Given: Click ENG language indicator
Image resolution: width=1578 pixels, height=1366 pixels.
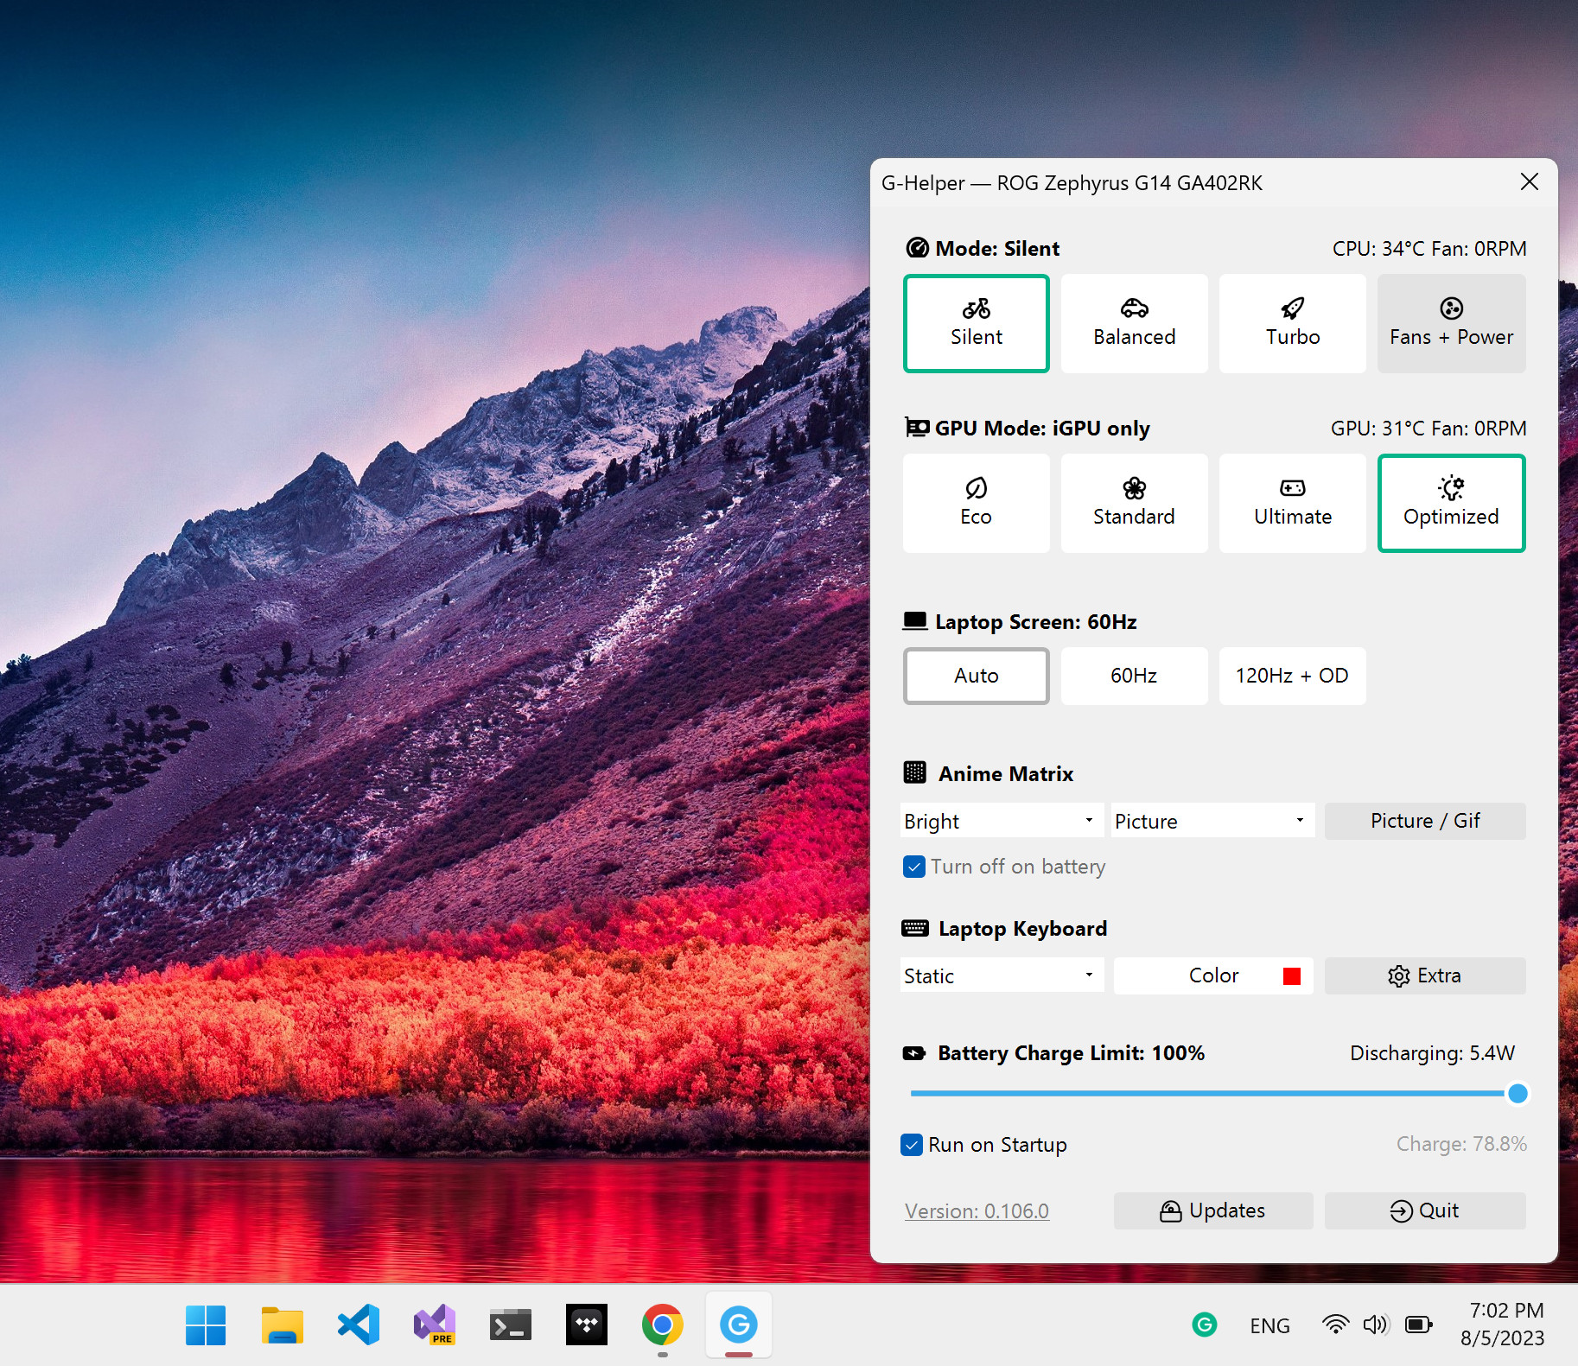Looking at the screenshot, I should [1269, 1325].
